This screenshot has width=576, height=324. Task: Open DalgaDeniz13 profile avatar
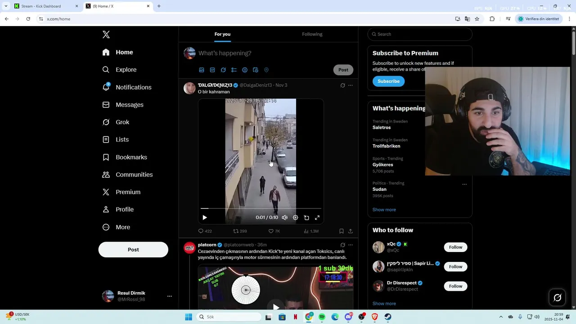(x=189, y=88)
